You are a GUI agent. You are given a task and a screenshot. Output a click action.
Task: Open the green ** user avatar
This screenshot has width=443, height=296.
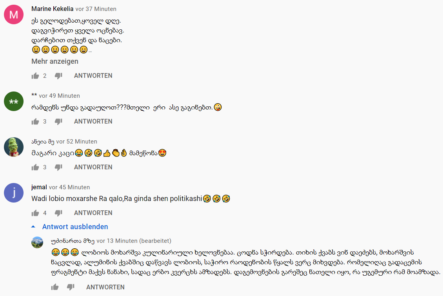pos(14,102)
